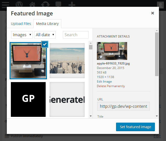
Task: Click the WordPress logo icon
Action: click(x=19, y=5)
